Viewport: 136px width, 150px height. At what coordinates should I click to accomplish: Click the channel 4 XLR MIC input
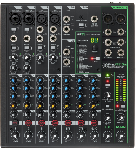(x=55, y=19)
